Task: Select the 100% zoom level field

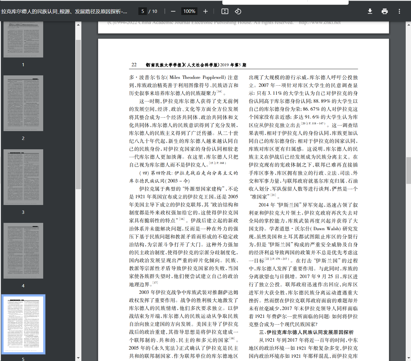Action: click(x=189, y=11)
